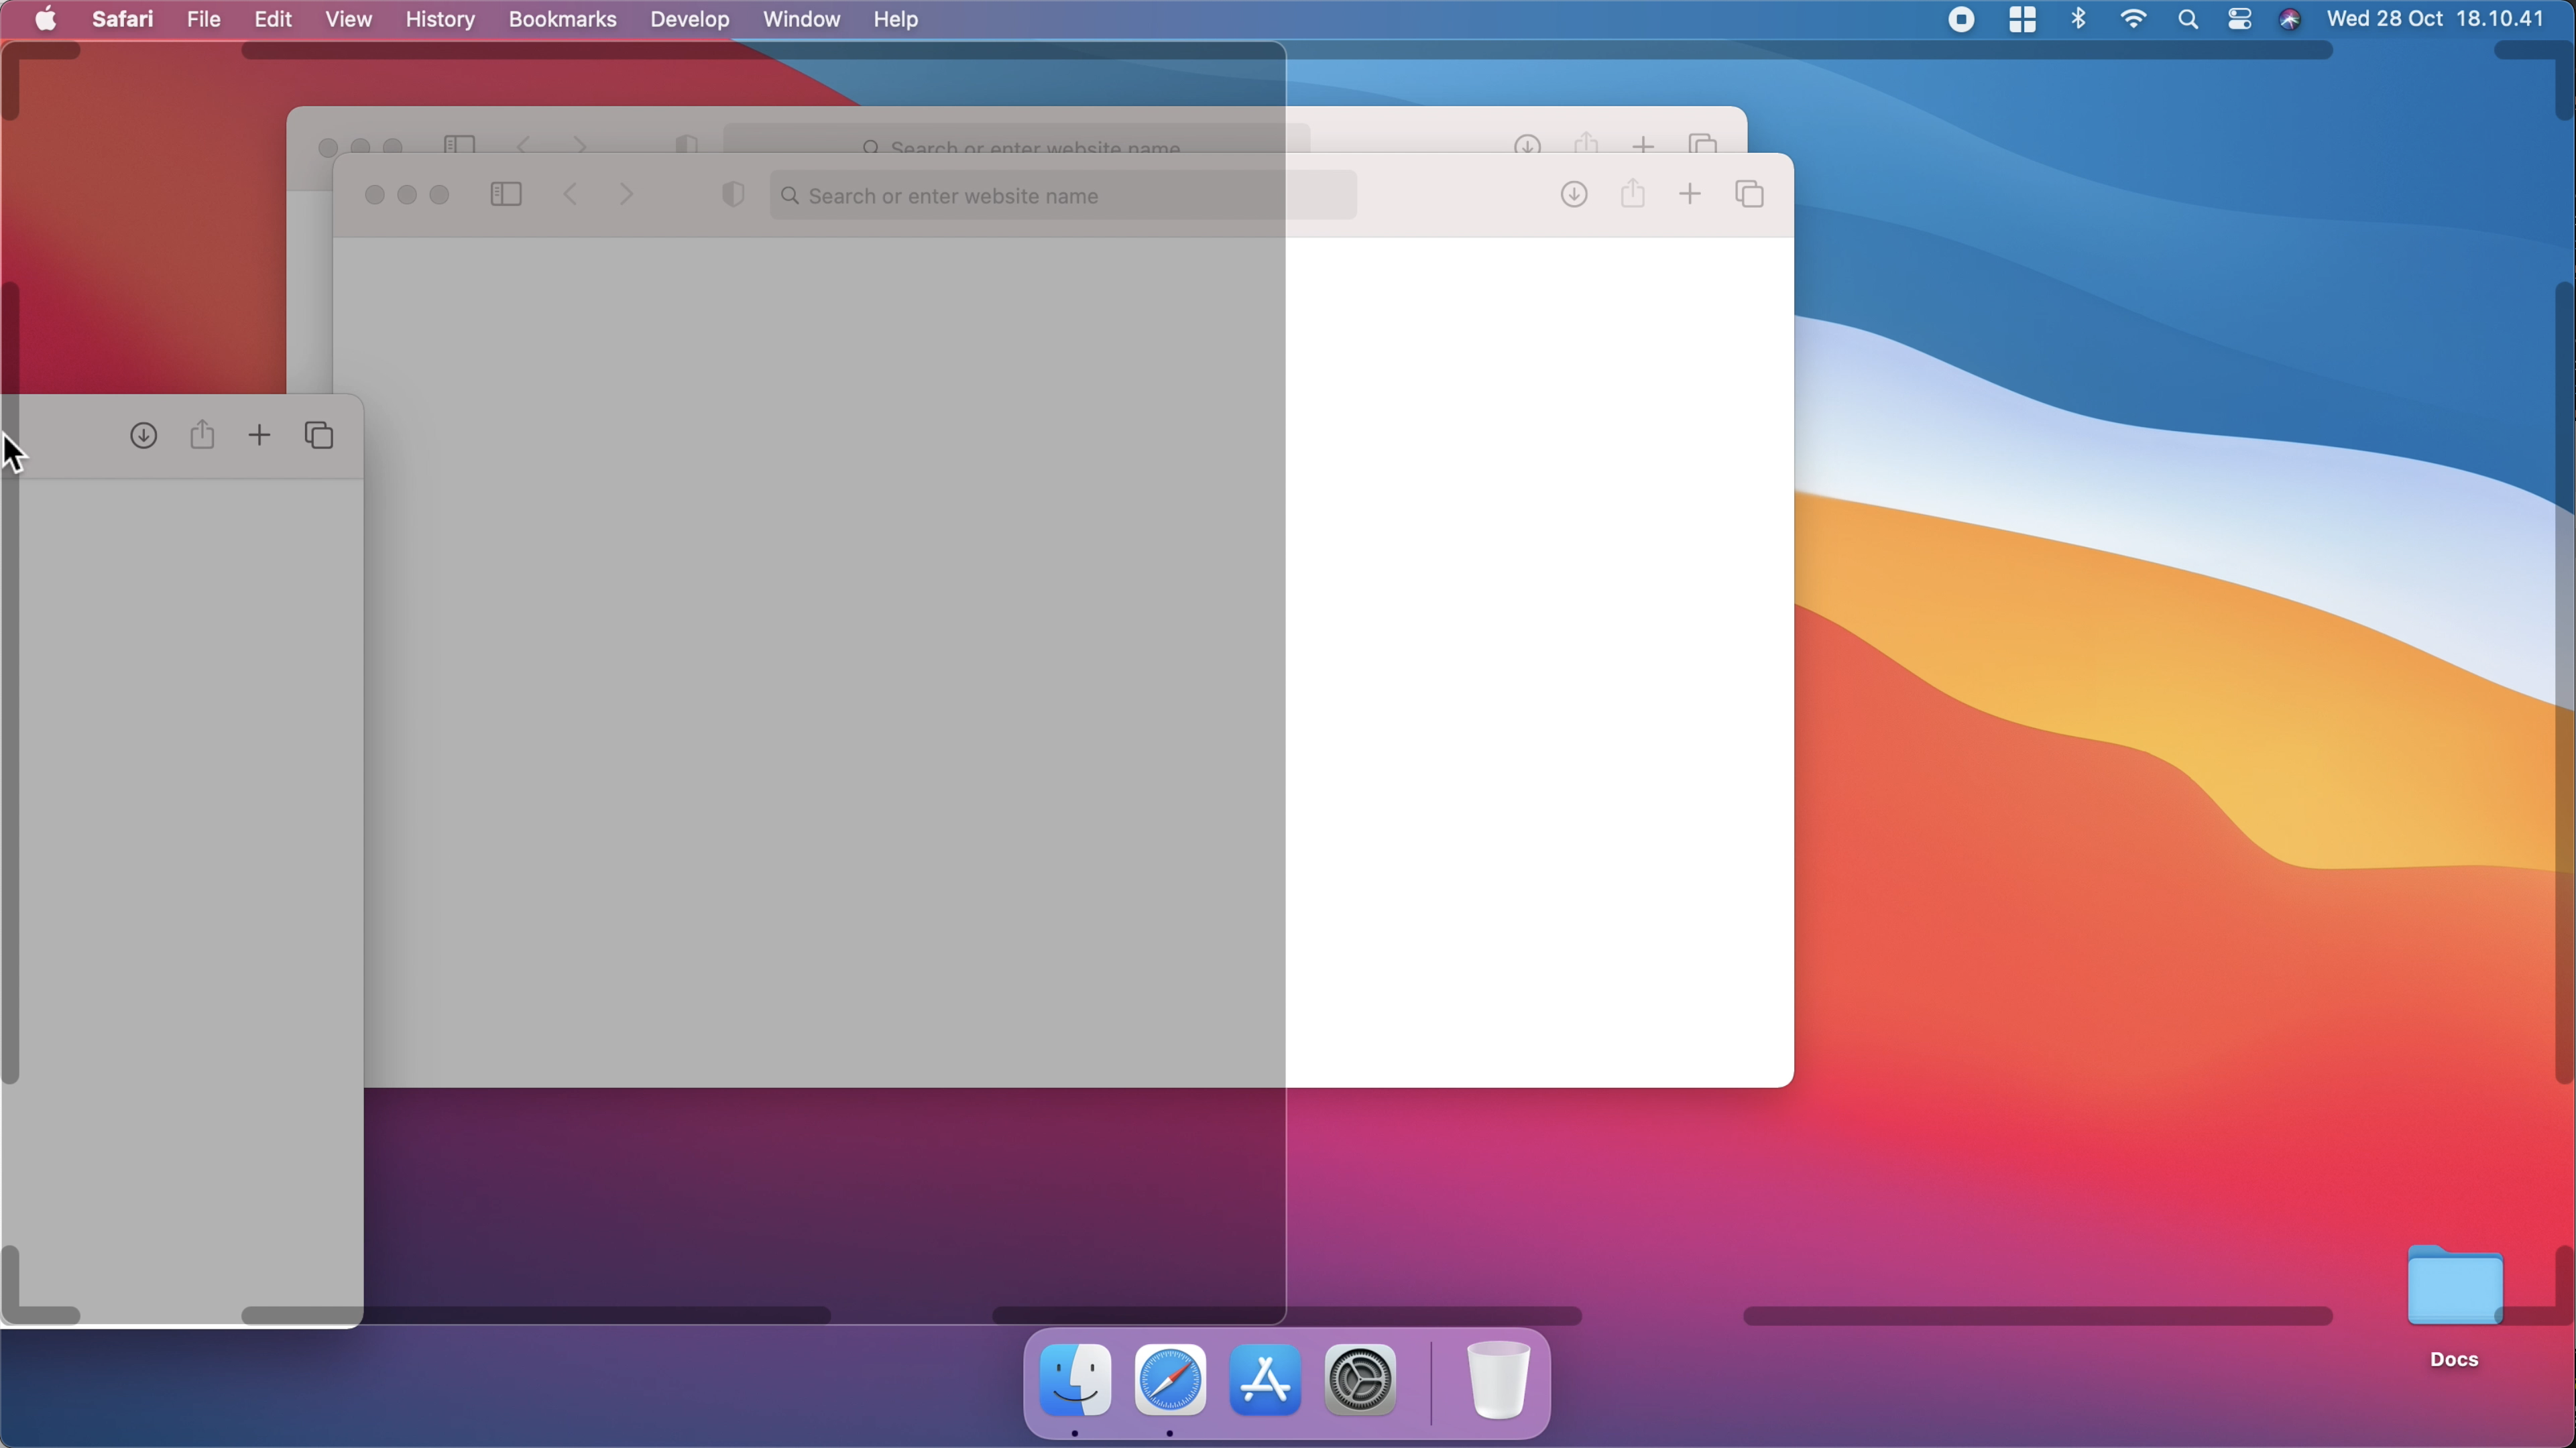Click the date and time in menu bar
The height and width of the screenshot is (1448, 2576).
pos(2435,19)
